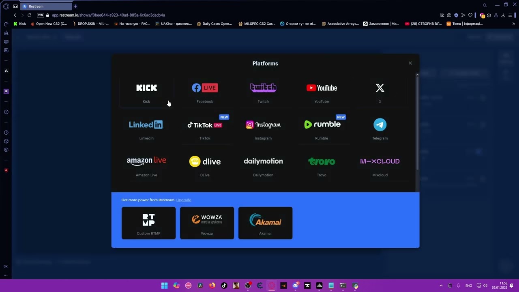Open the browser downloads icon
The height and width of the screenshot is (292, 519).
pos(503,15)
